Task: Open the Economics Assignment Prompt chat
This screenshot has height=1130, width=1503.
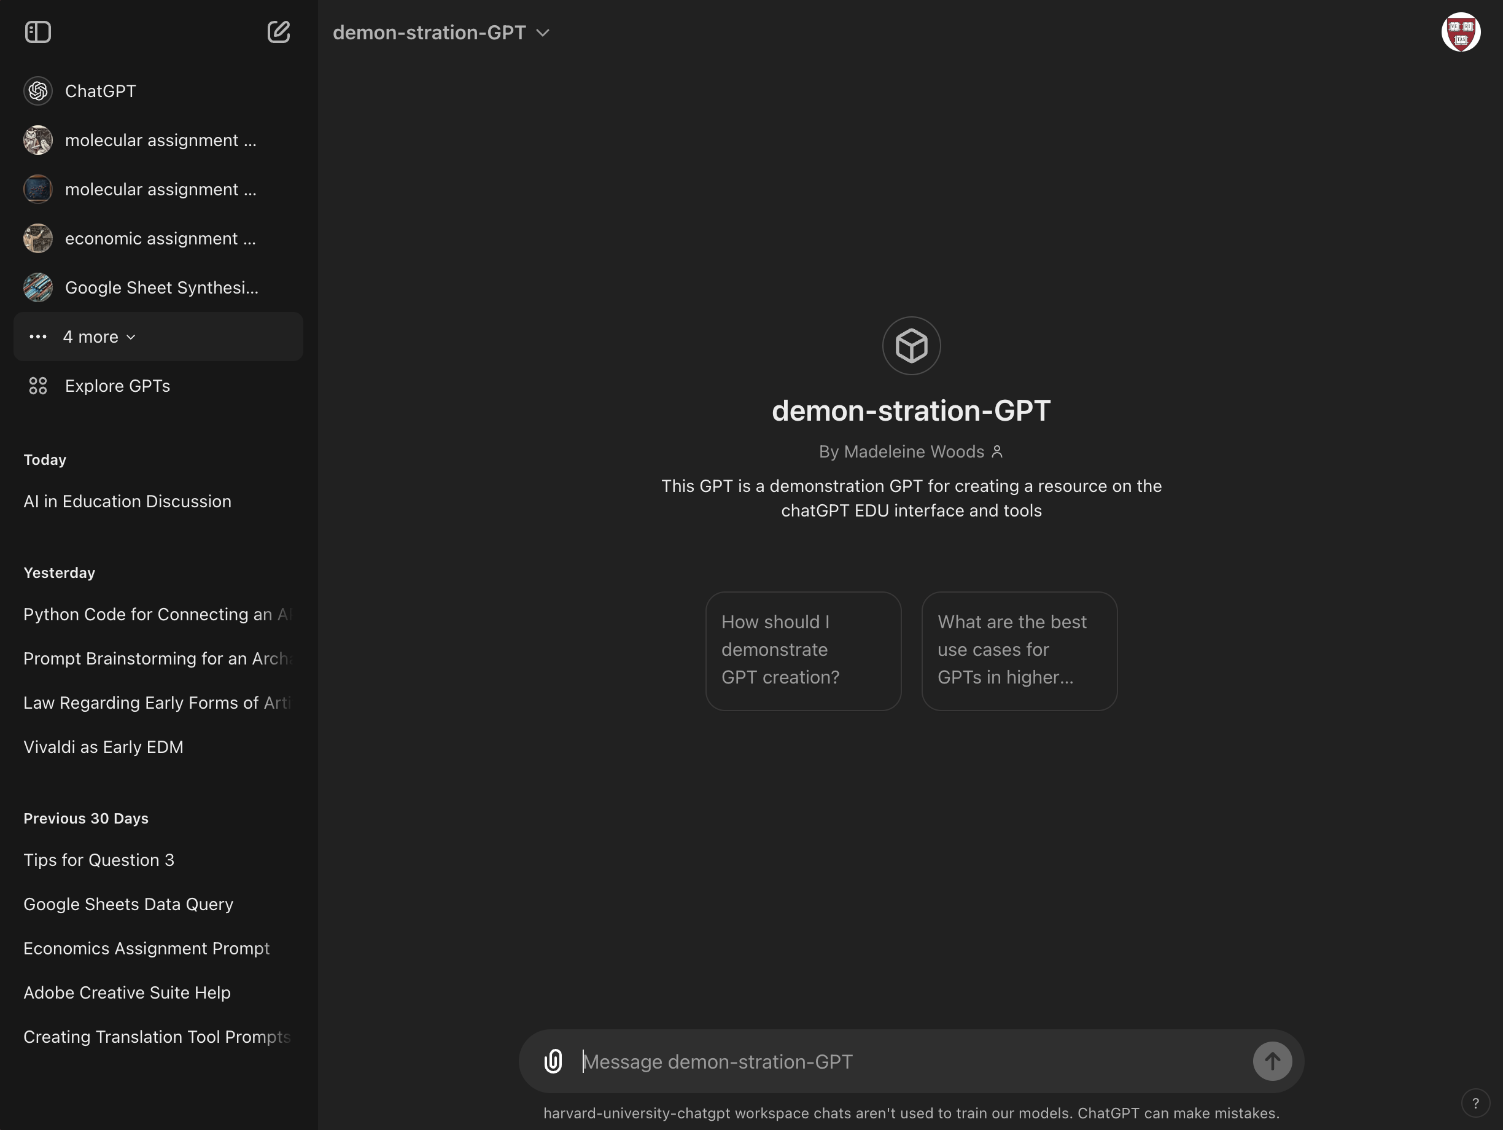Action: (x=146, y=949)
